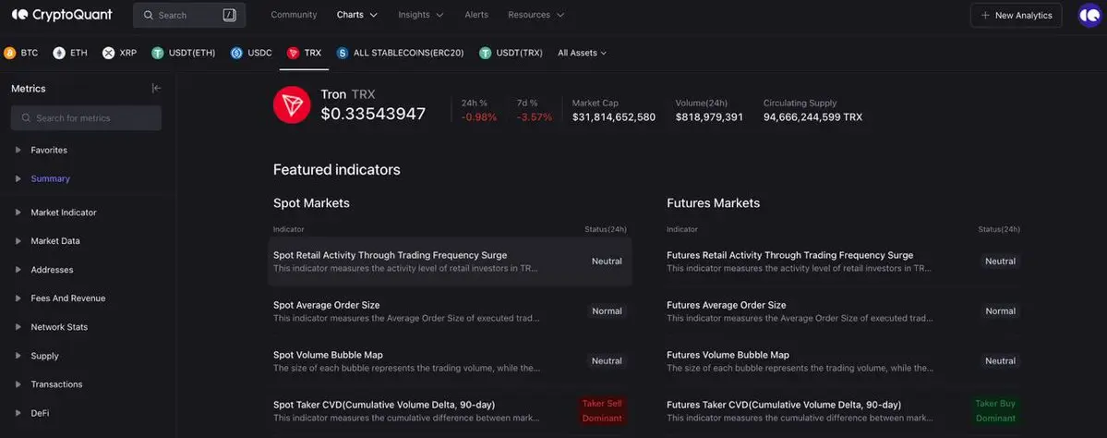Click the Normal status for Futures Average Order Size

click(x=1001, y=310)
